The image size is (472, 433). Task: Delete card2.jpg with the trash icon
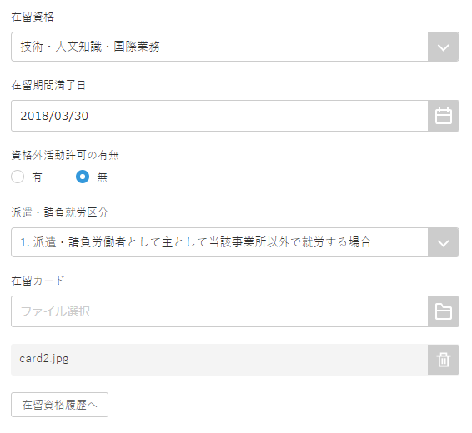click(x=444, y=360)
